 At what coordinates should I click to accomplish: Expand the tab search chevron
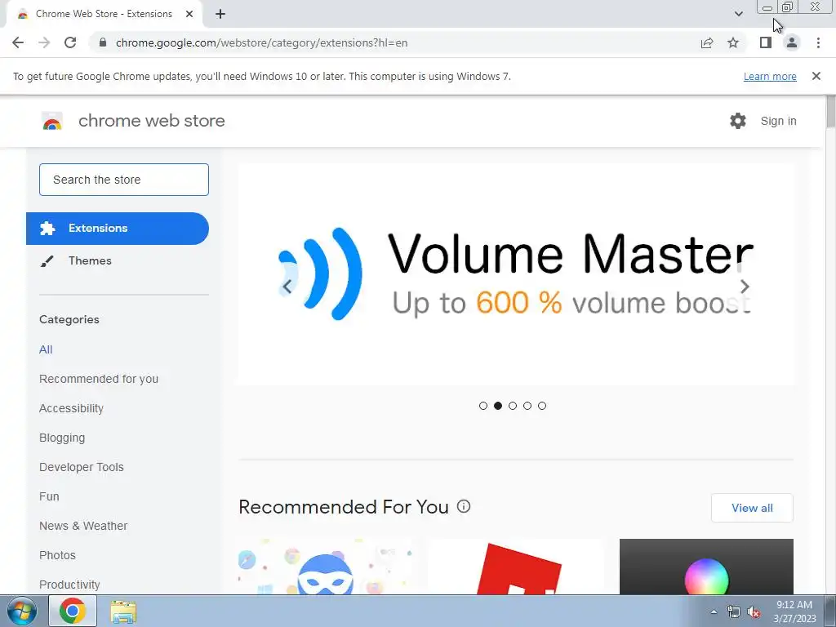tap(738, 14)
